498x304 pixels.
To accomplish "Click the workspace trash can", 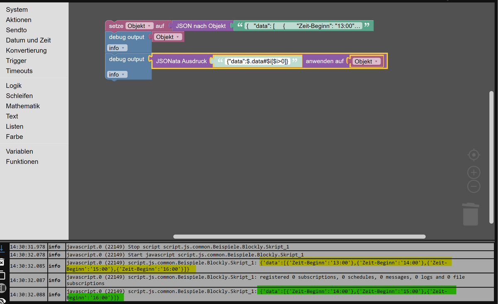I will [x=471, y=214].
